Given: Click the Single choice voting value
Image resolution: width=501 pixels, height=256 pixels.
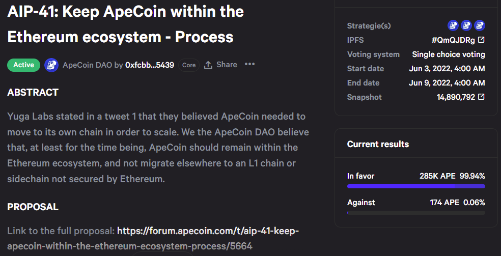Looking at the screenshot, I should click(x=449, y=54).
